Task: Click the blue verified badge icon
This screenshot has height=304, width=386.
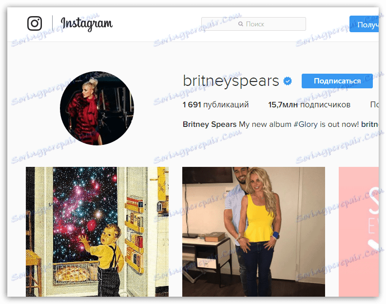Action: click(287, 81)
